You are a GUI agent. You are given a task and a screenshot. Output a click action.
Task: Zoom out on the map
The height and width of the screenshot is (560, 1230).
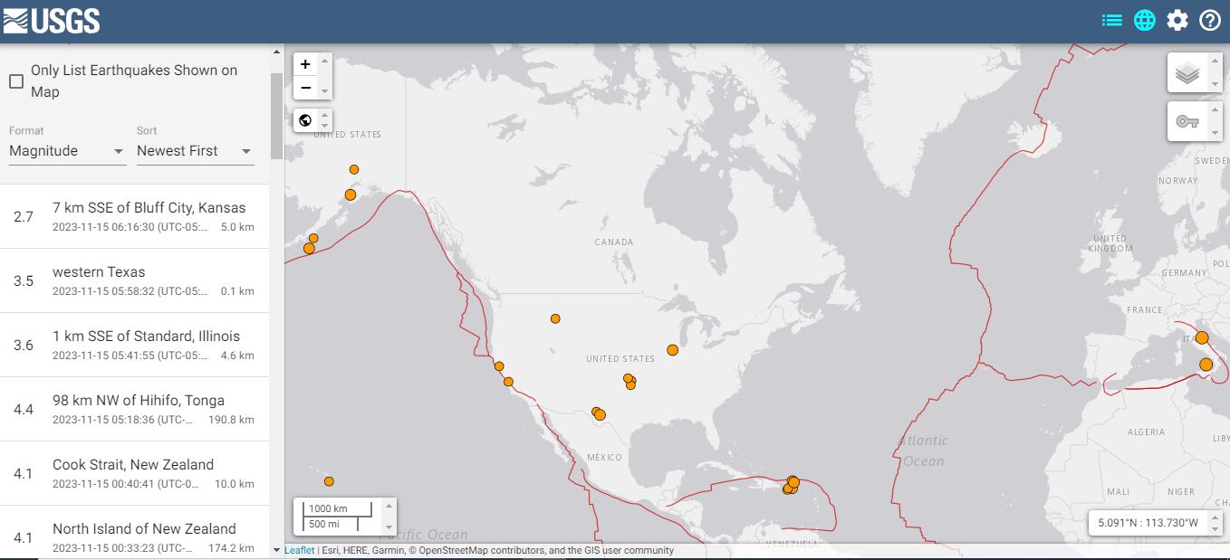(305, 88)
